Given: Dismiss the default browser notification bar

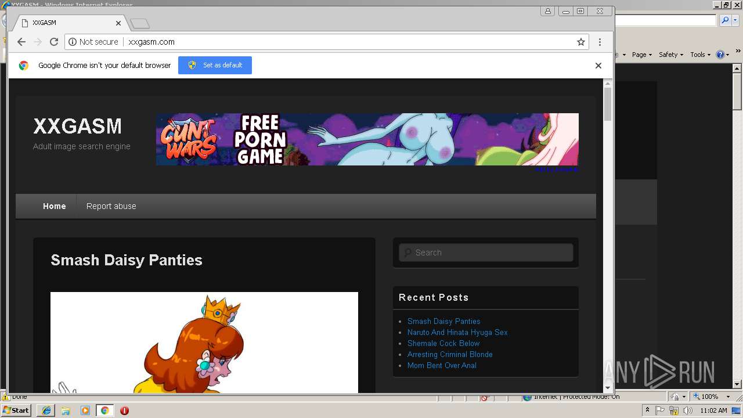Looking at the screenshot, I should click(x=598, y=66).
